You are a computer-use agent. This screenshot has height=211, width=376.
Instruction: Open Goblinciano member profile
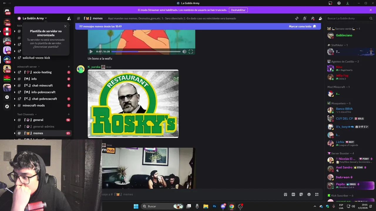click(x=350, y=35)
